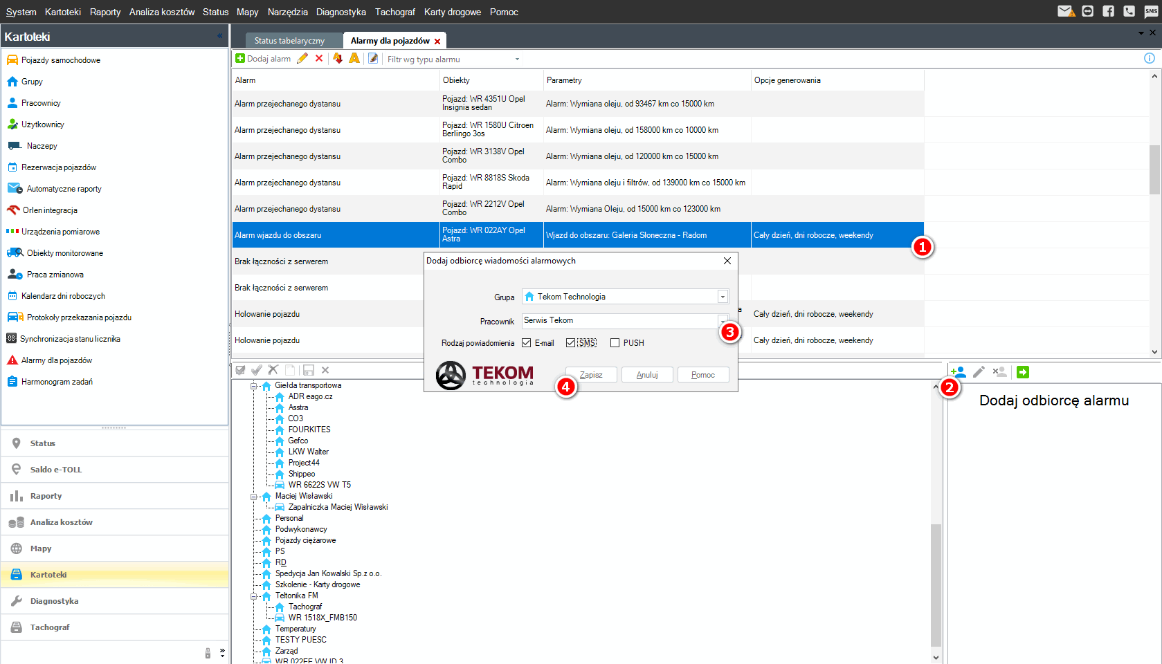The width and height of the screenshot is (1162, 664).
Task: Click the TeamViewer remote support icon
Action: 1088,11
